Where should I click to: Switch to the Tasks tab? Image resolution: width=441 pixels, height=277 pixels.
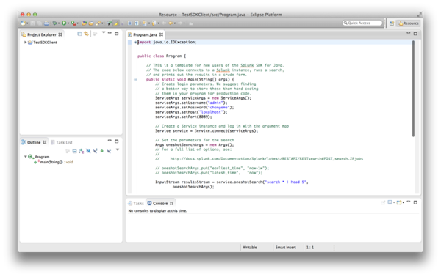coord(136,203)
